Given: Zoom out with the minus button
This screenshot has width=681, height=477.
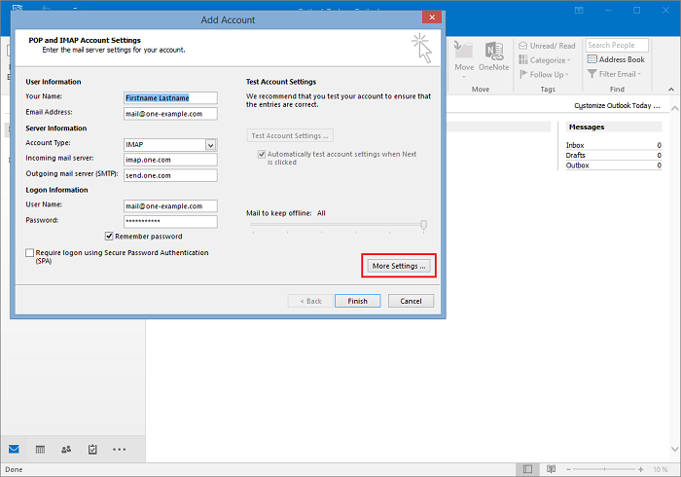Looking at the screenshot, I should point(568,469).
